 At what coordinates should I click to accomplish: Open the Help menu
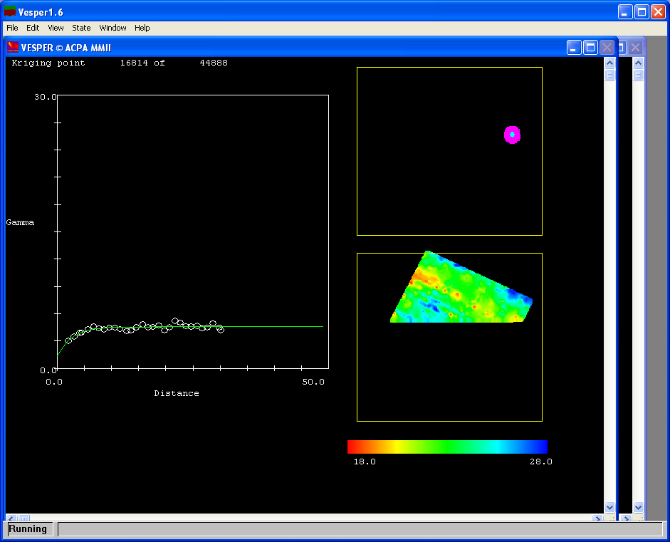[142, 28]
